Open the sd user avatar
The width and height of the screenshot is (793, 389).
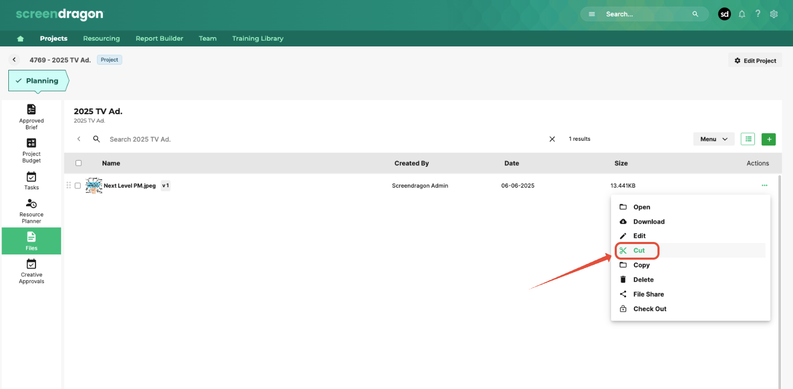[724, 14]
